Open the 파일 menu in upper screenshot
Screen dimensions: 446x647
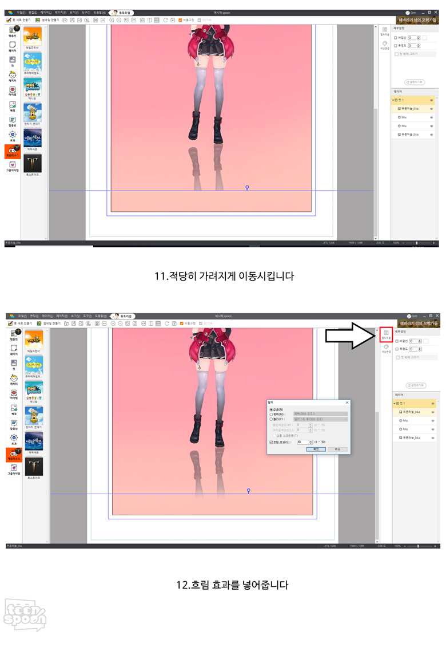[x=21, y=13]
